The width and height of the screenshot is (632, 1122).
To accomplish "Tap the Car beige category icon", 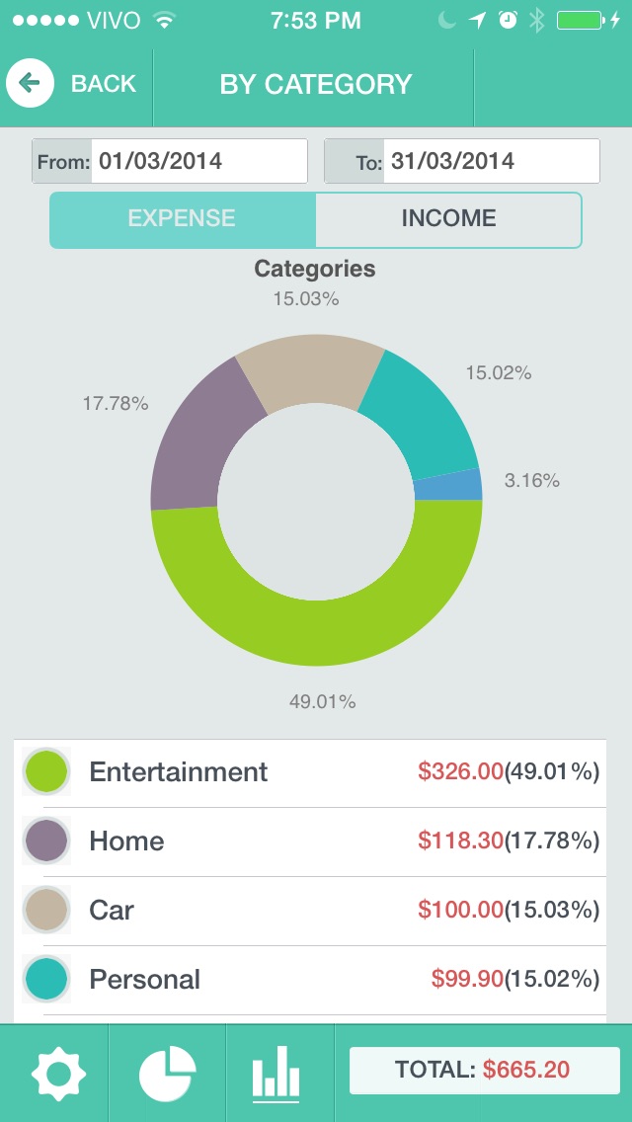I will click(45, 911).
